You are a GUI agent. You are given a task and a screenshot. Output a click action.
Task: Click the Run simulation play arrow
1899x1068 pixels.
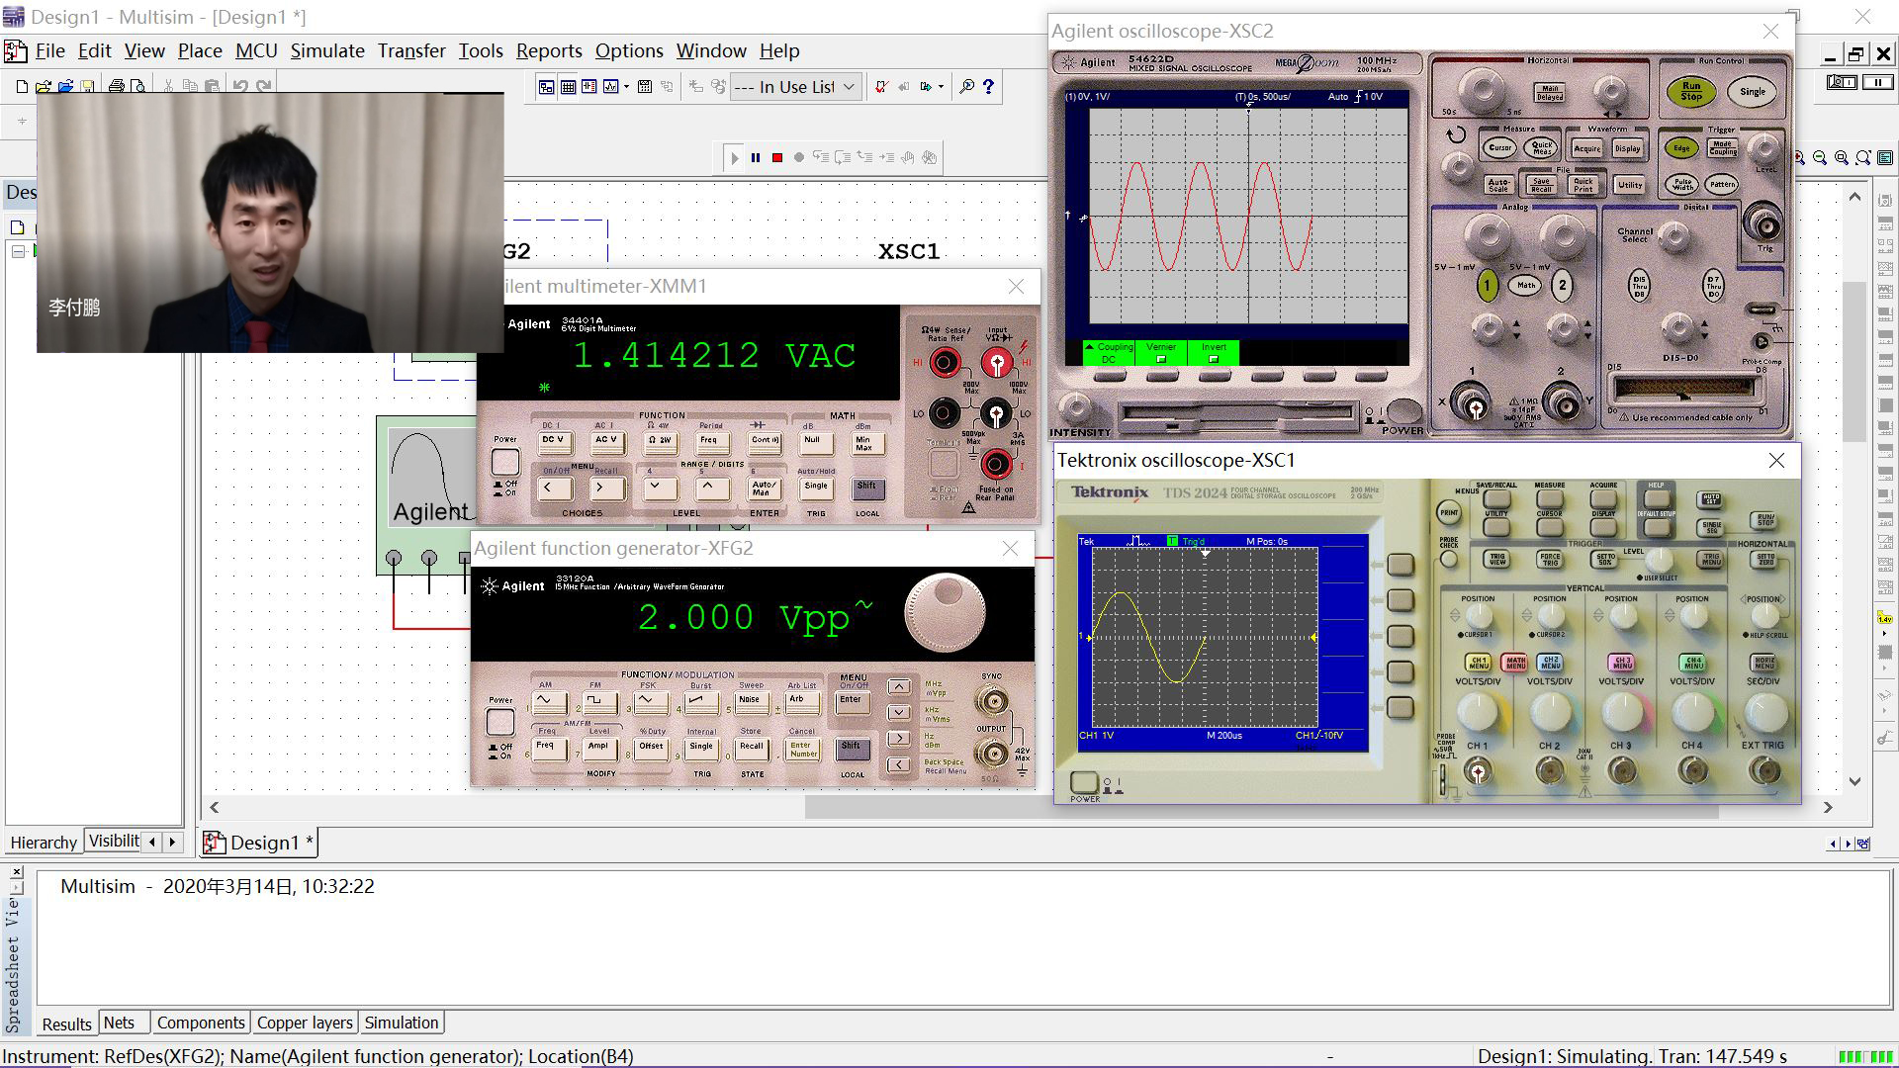coord(734,157)
